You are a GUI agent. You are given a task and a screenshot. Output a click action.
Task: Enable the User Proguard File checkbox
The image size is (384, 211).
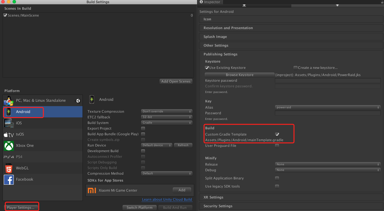click(277, 146)
